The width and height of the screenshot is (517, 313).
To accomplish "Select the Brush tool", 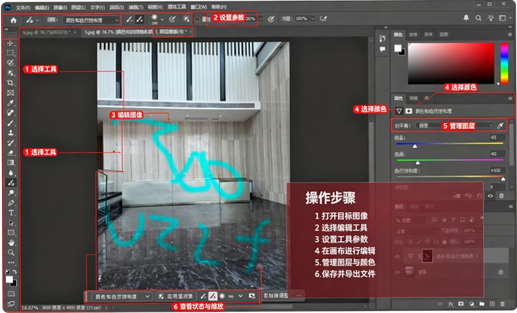I will (10, 123).
